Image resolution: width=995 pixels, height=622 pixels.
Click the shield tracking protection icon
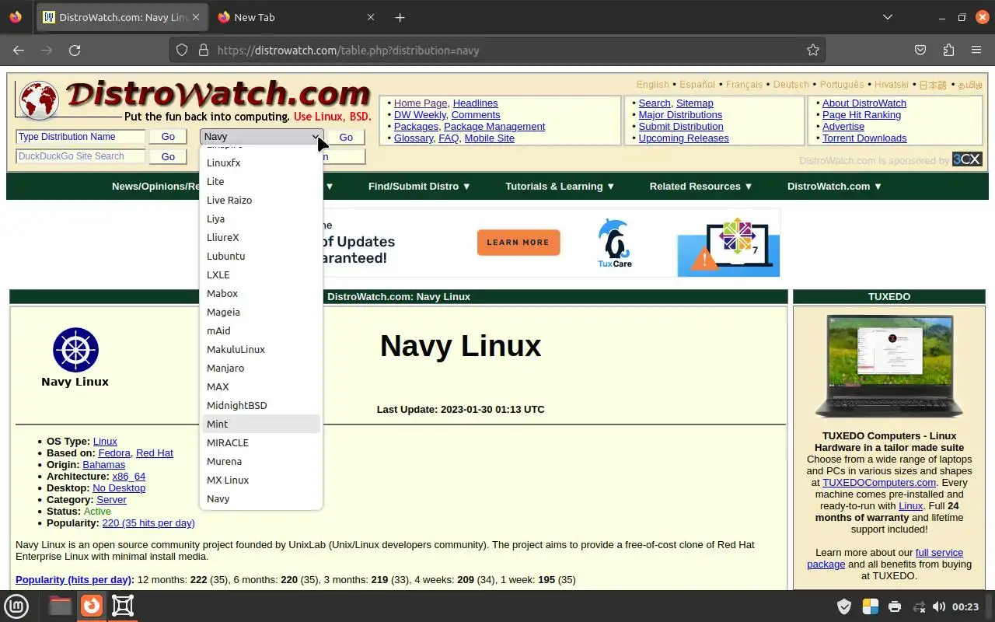click(182, 50)
